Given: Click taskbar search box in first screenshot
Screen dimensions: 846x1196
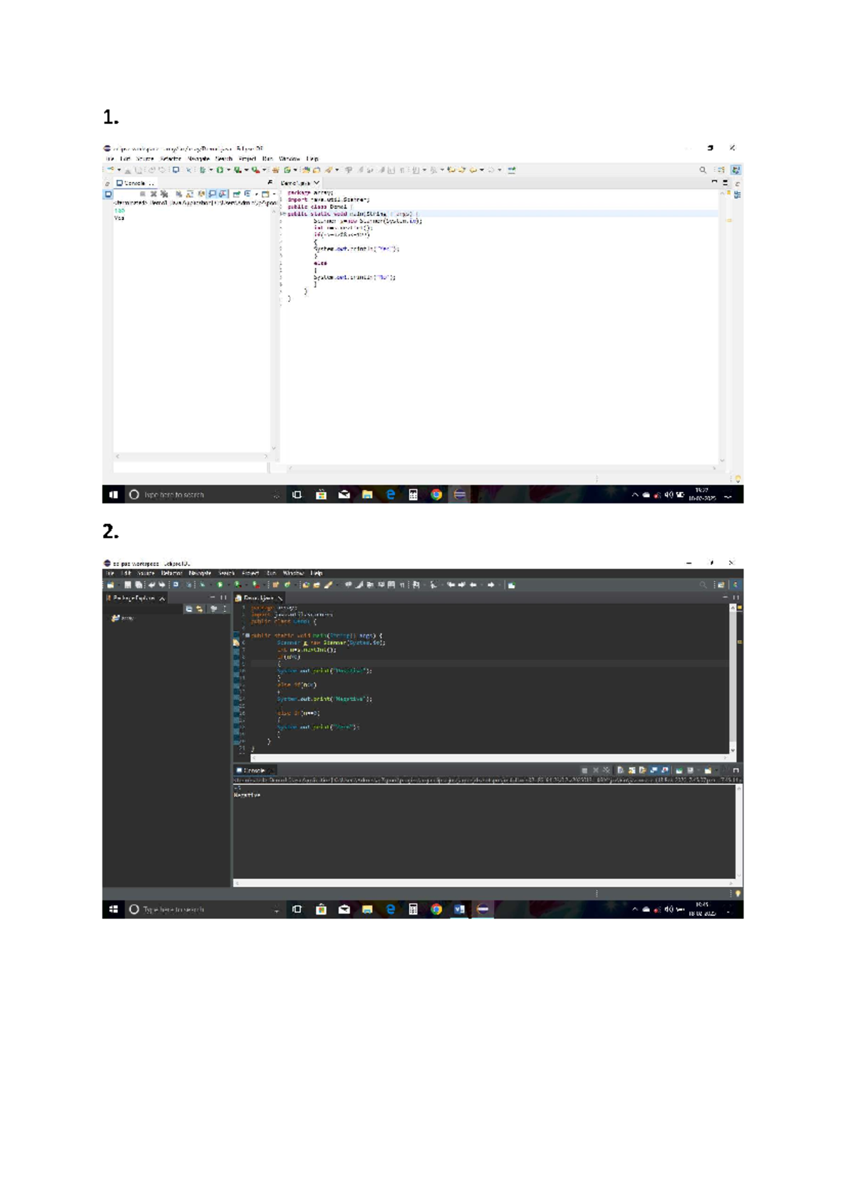Looking at the screenshot, I should (x=204, y=495).
